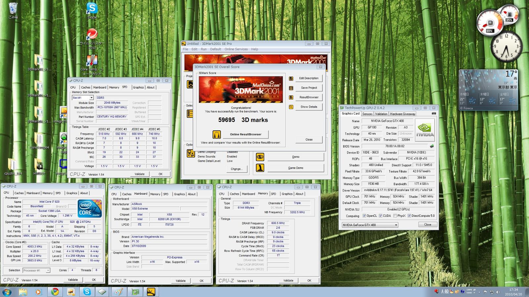Open Online Services menu in 3DMark2001
The image size is (529, 297).
pyautogui.click(x=236, y=49)
